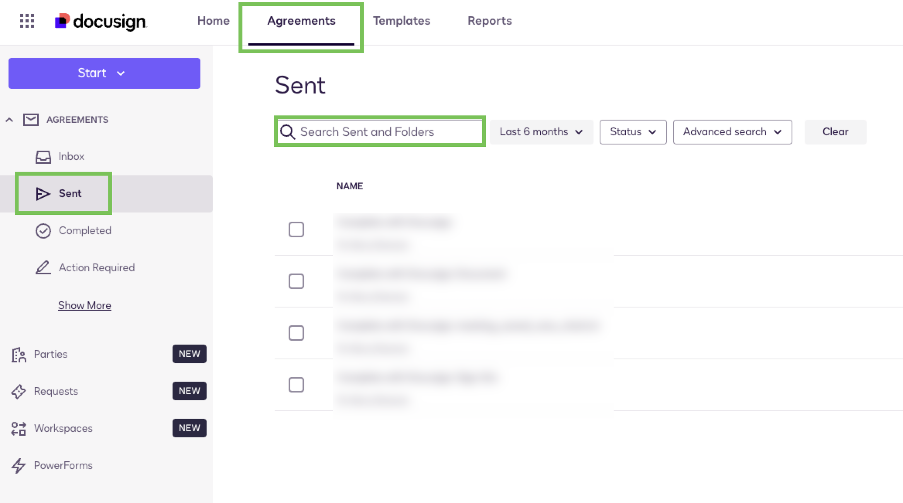Tick the fourth agreement checkbox
Image resolution: width=903 pixels, height=503 pixels.
(x=296, y=385)
